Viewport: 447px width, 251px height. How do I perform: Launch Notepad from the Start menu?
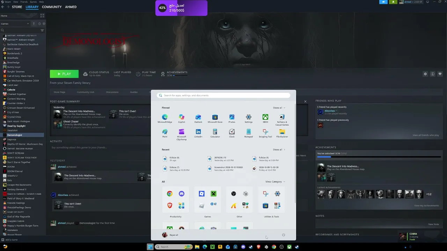(249, 133)
